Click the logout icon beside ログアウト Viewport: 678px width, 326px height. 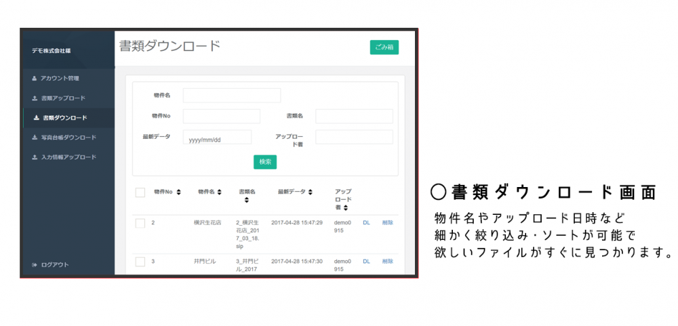point(35,264)
